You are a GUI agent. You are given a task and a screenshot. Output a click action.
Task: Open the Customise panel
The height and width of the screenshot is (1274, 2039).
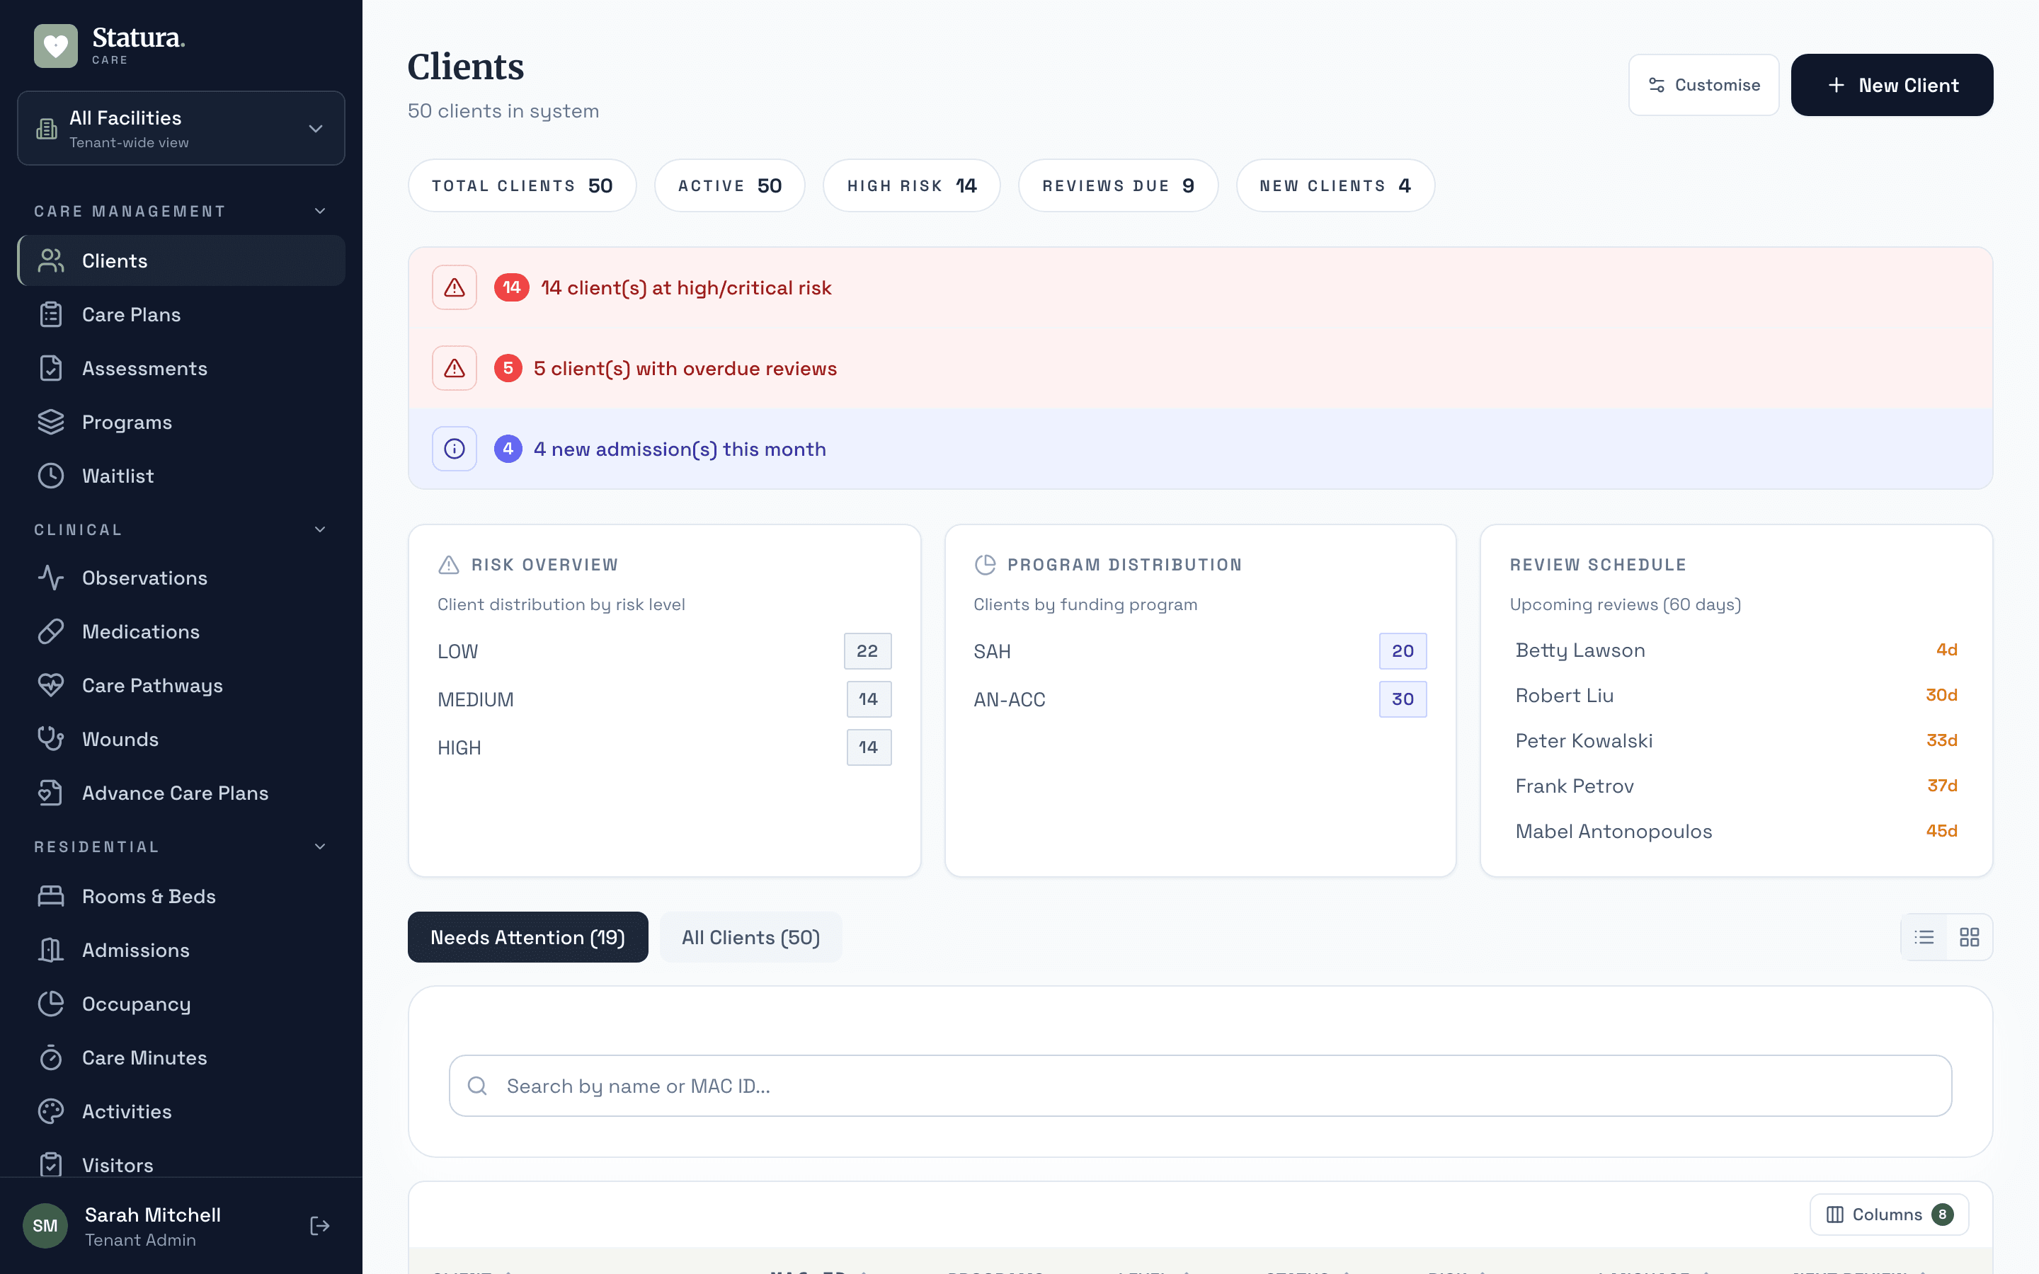coord(1703,84)
